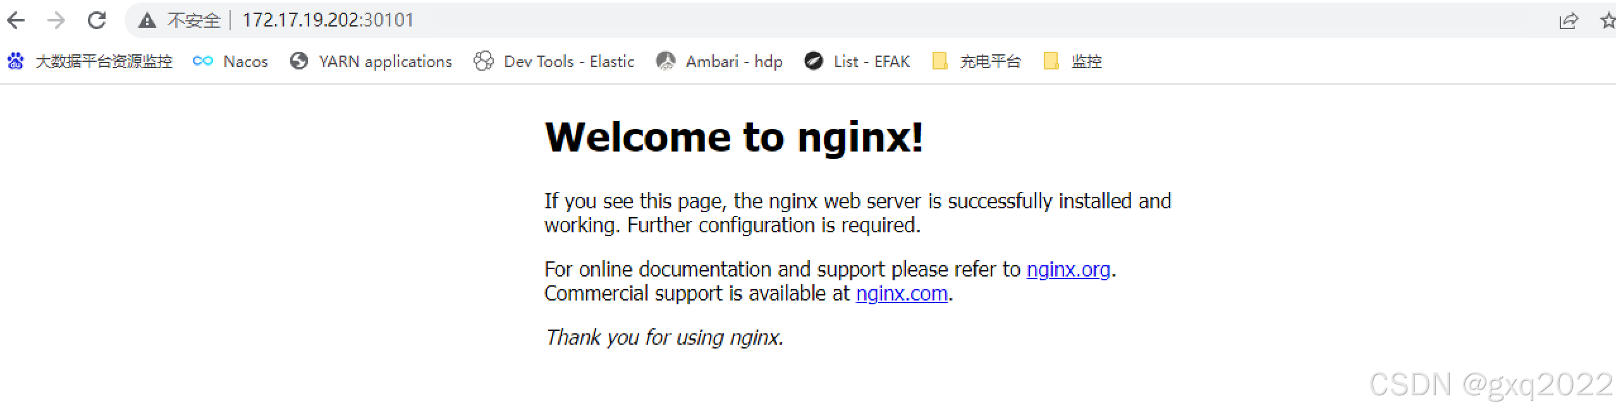Click the 'Thank you for using nginx.' text
The image size is (1616, 411).
[x=664, y=338]
